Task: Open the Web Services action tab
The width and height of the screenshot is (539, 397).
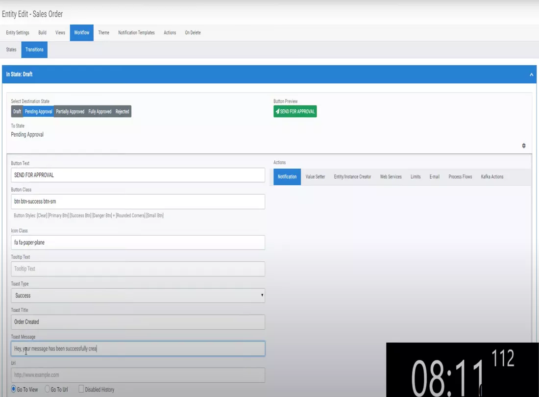Action: [x=391, y=176]
